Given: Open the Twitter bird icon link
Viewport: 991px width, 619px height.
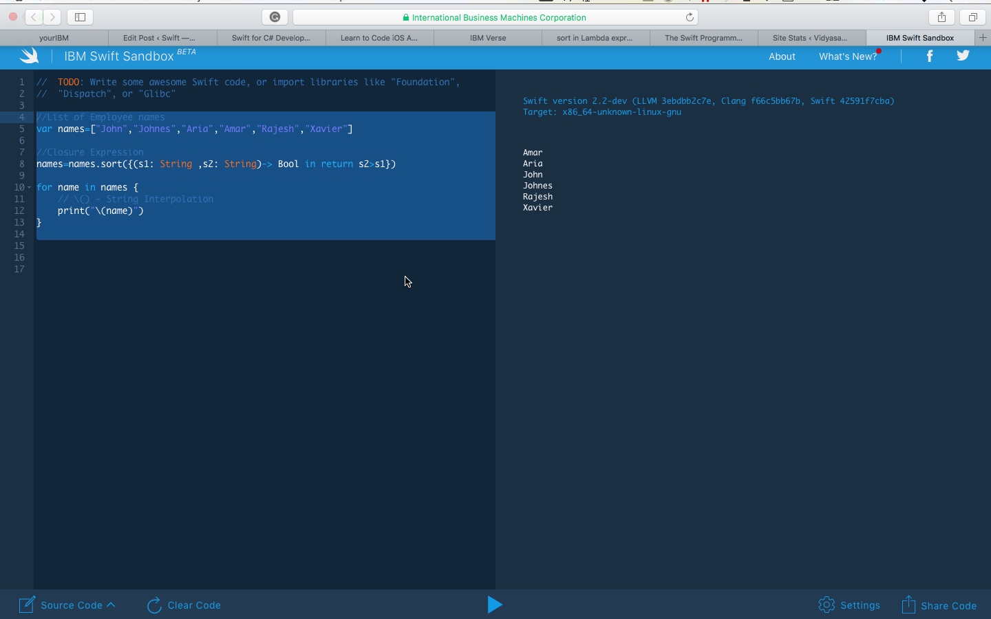Looking at the screenshot, I should point(963,56).
